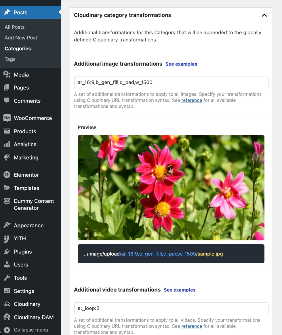
Task: Click the Templates folder icon
Action: [x=7, y=188]
